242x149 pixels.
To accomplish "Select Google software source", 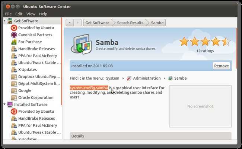I will (25, 91).
